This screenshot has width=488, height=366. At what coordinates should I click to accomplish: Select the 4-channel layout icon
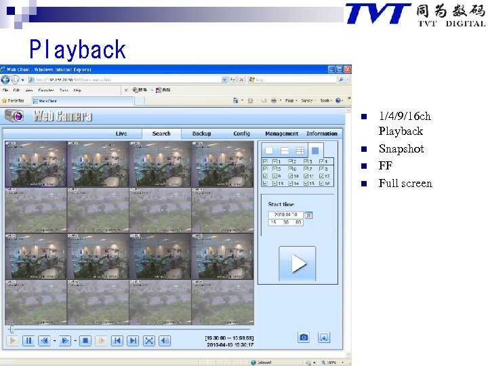pyautogui.click(x=285, y=151)
